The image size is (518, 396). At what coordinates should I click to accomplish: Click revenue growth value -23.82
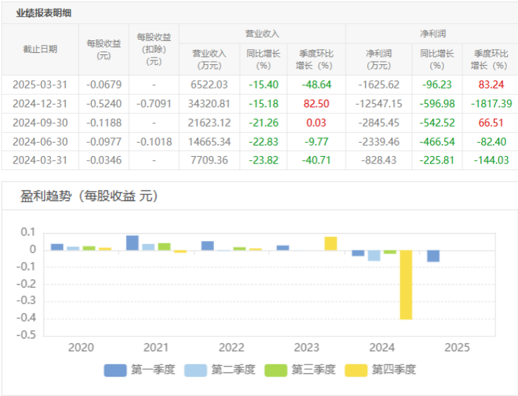(263, 160)
